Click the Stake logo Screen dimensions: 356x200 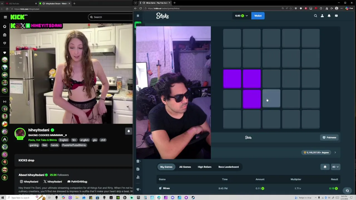click(162, 16)
